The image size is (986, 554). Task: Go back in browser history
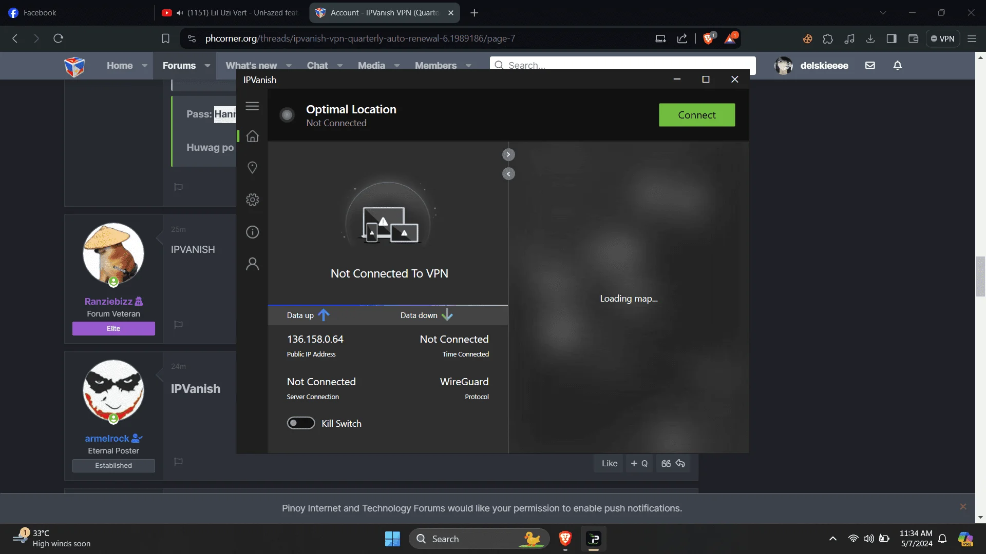pyautogui.click(x=15, y=38)
